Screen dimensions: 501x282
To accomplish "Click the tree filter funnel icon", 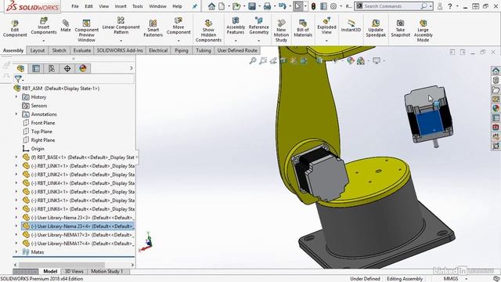I will pyautogui.click(x=18, y=78).
